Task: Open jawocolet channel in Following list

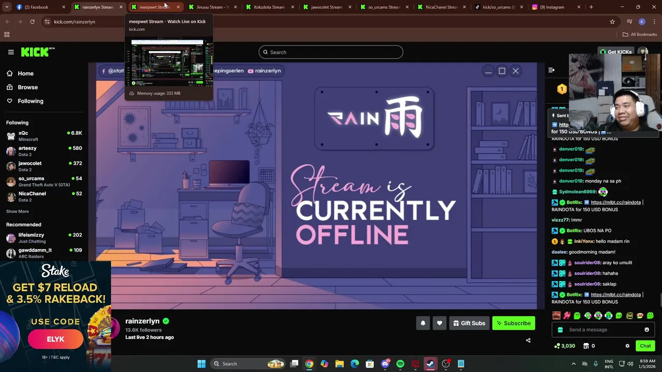Action: (x=44, y=166)
